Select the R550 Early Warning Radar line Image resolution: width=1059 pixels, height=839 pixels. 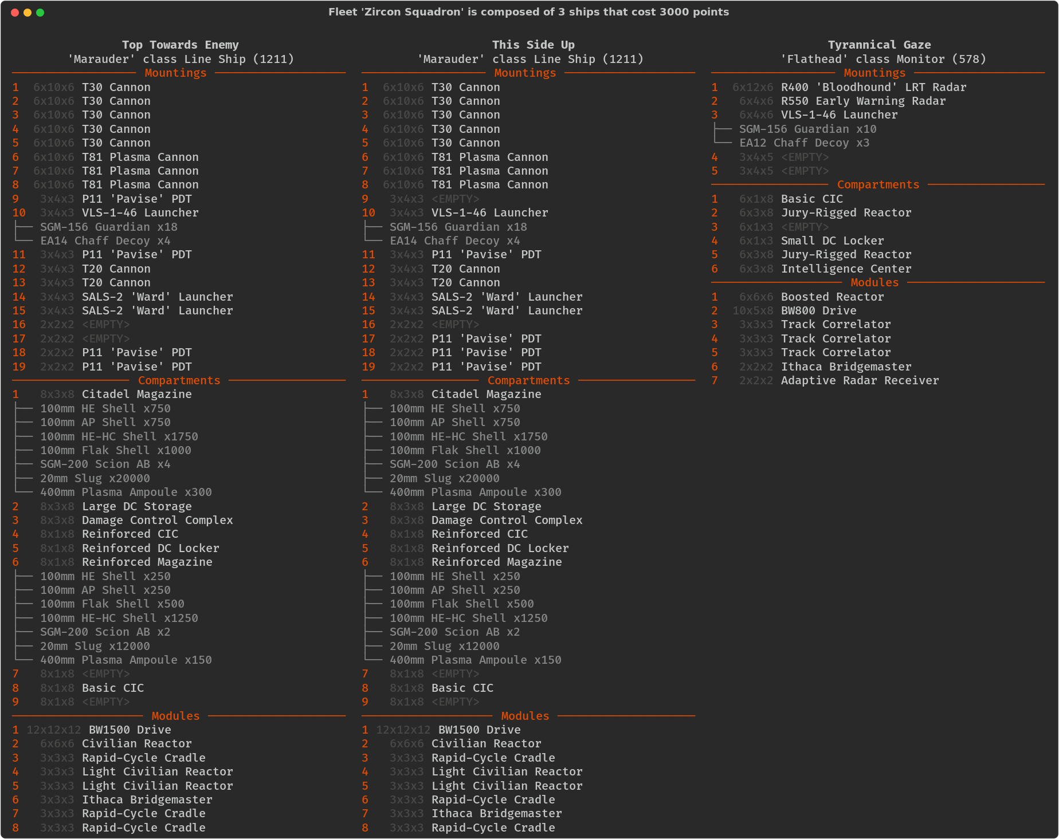[x=862, y=101]
